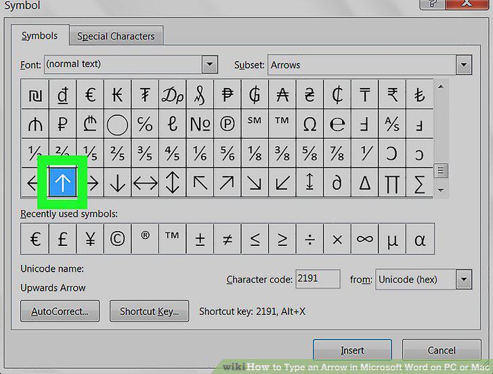The image size is (493, 374).
Task: Click the symbol grid scrollbar thumb
Action: pos(441,171)
